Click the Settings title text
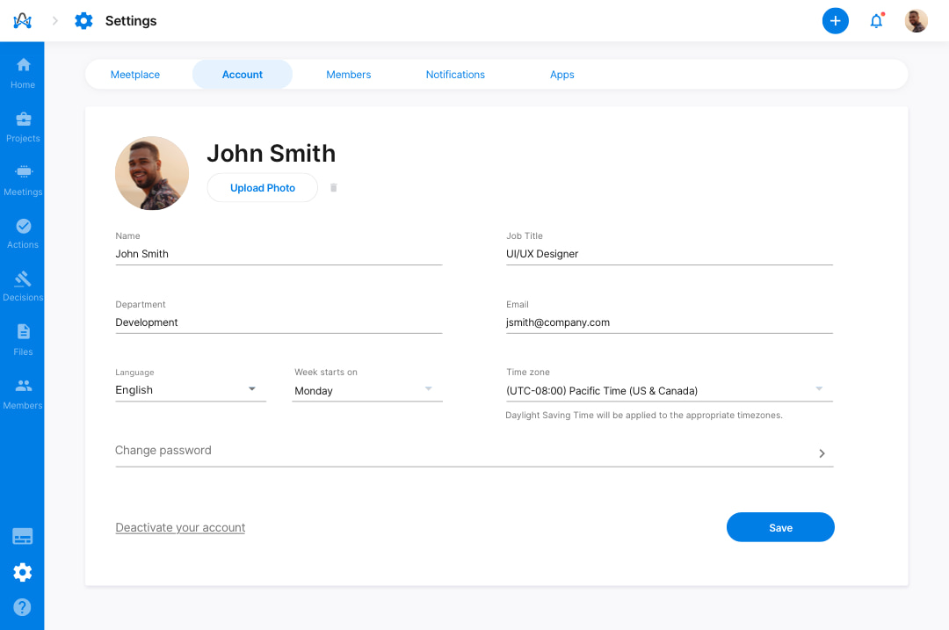Screen dimensions: 949x630 click(131, 20)
